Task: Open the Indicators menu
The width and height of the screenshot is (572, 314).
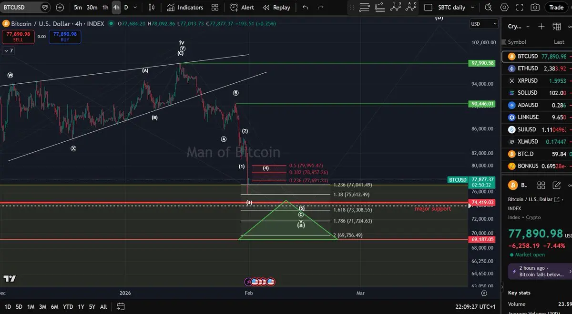Action: pyautogui.click(x=185, y=7)
